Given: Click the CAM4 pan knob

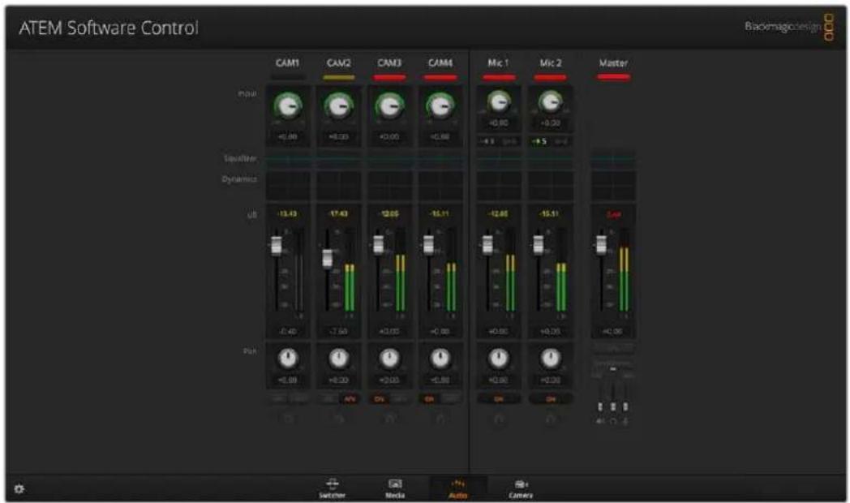Looking at the screenshot, I should point(440,359).
